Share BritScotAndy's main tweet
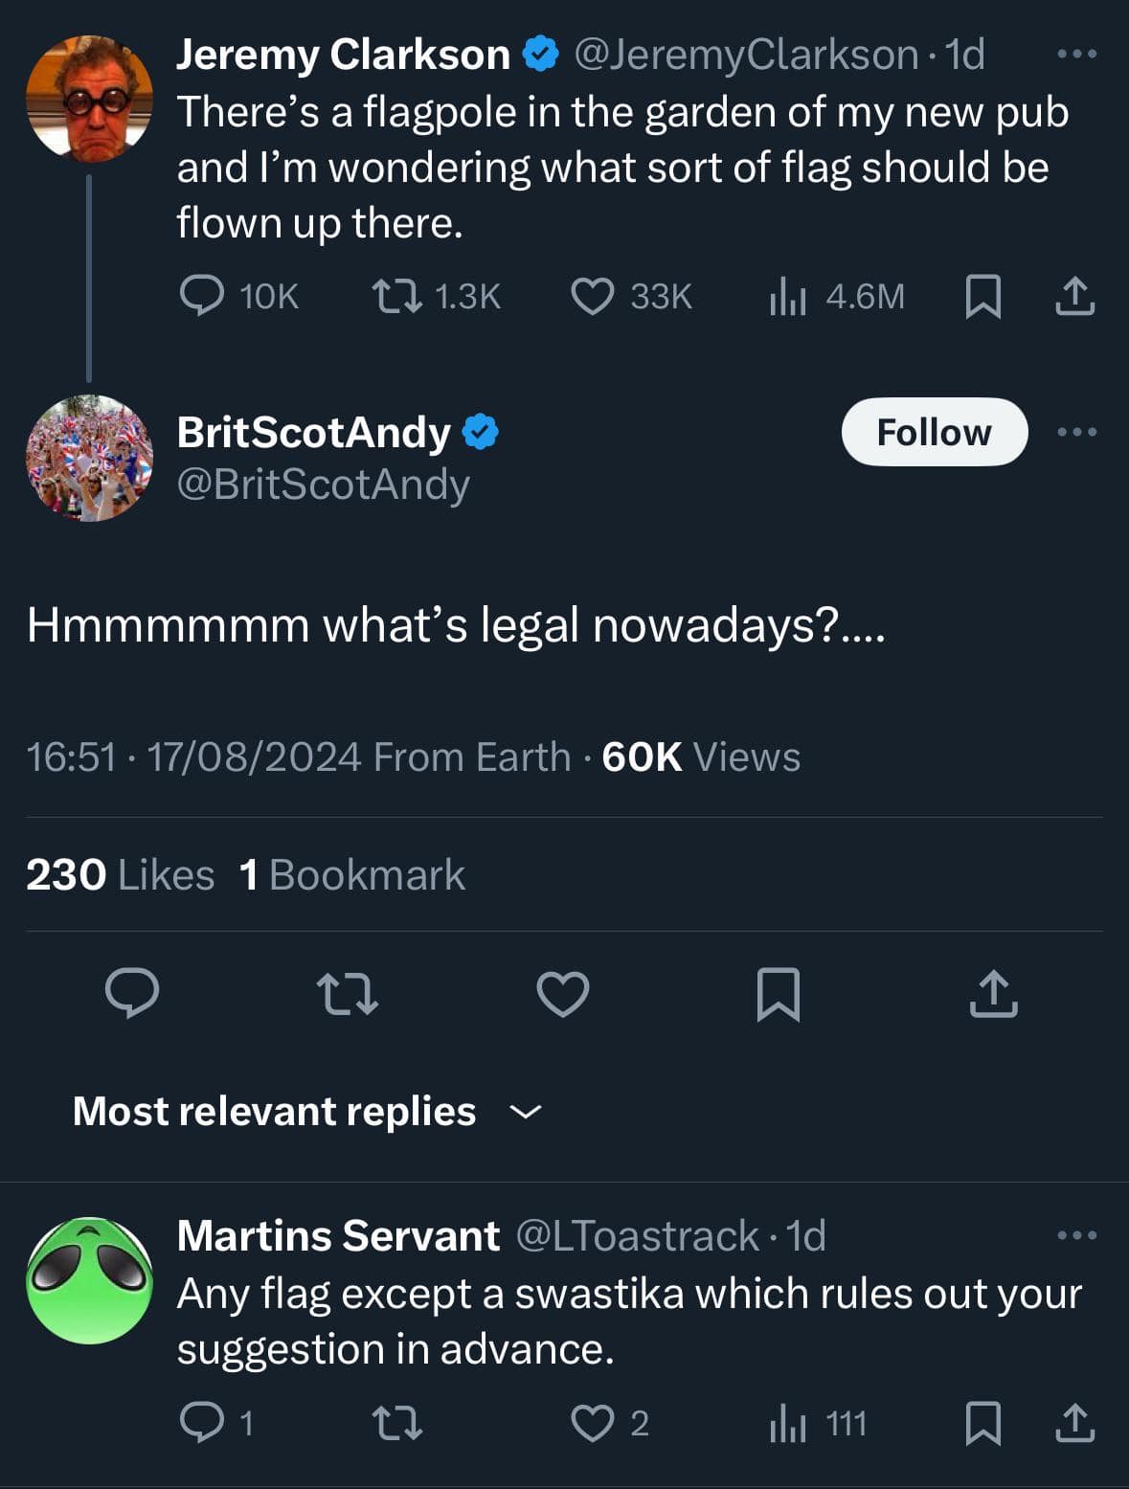This screenshot has height=1489, width=1129. pyautogui.click(x=993, y=993)
